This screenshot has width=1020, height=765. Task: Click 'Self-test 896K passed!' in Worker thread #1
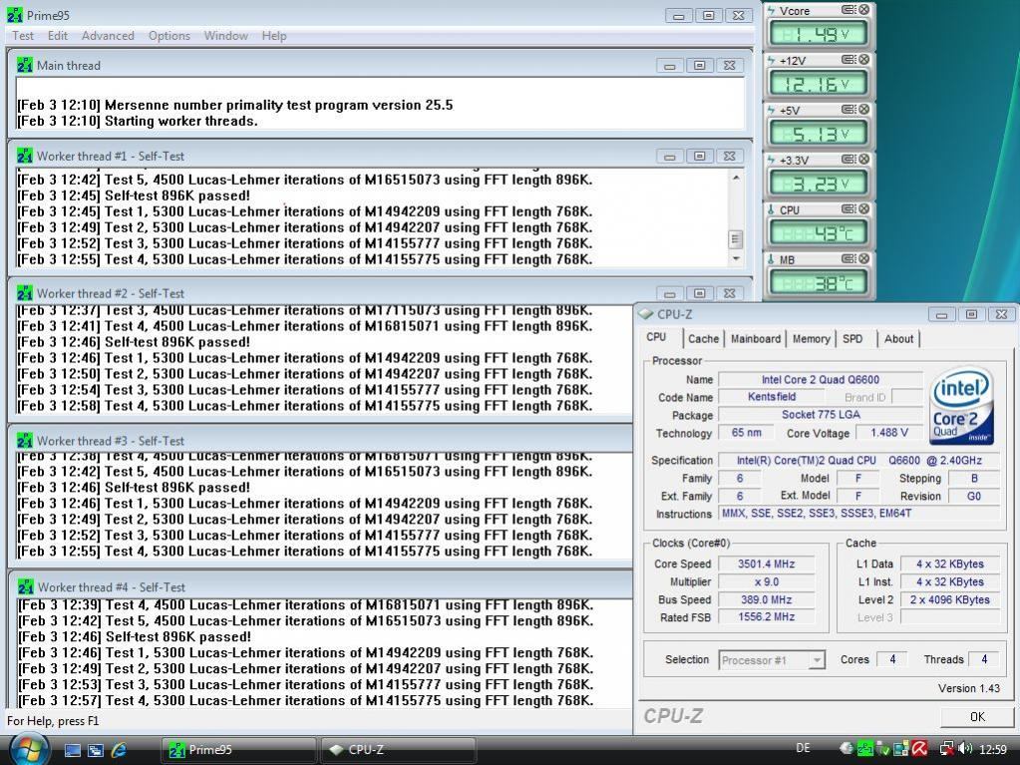click(176, 195)
